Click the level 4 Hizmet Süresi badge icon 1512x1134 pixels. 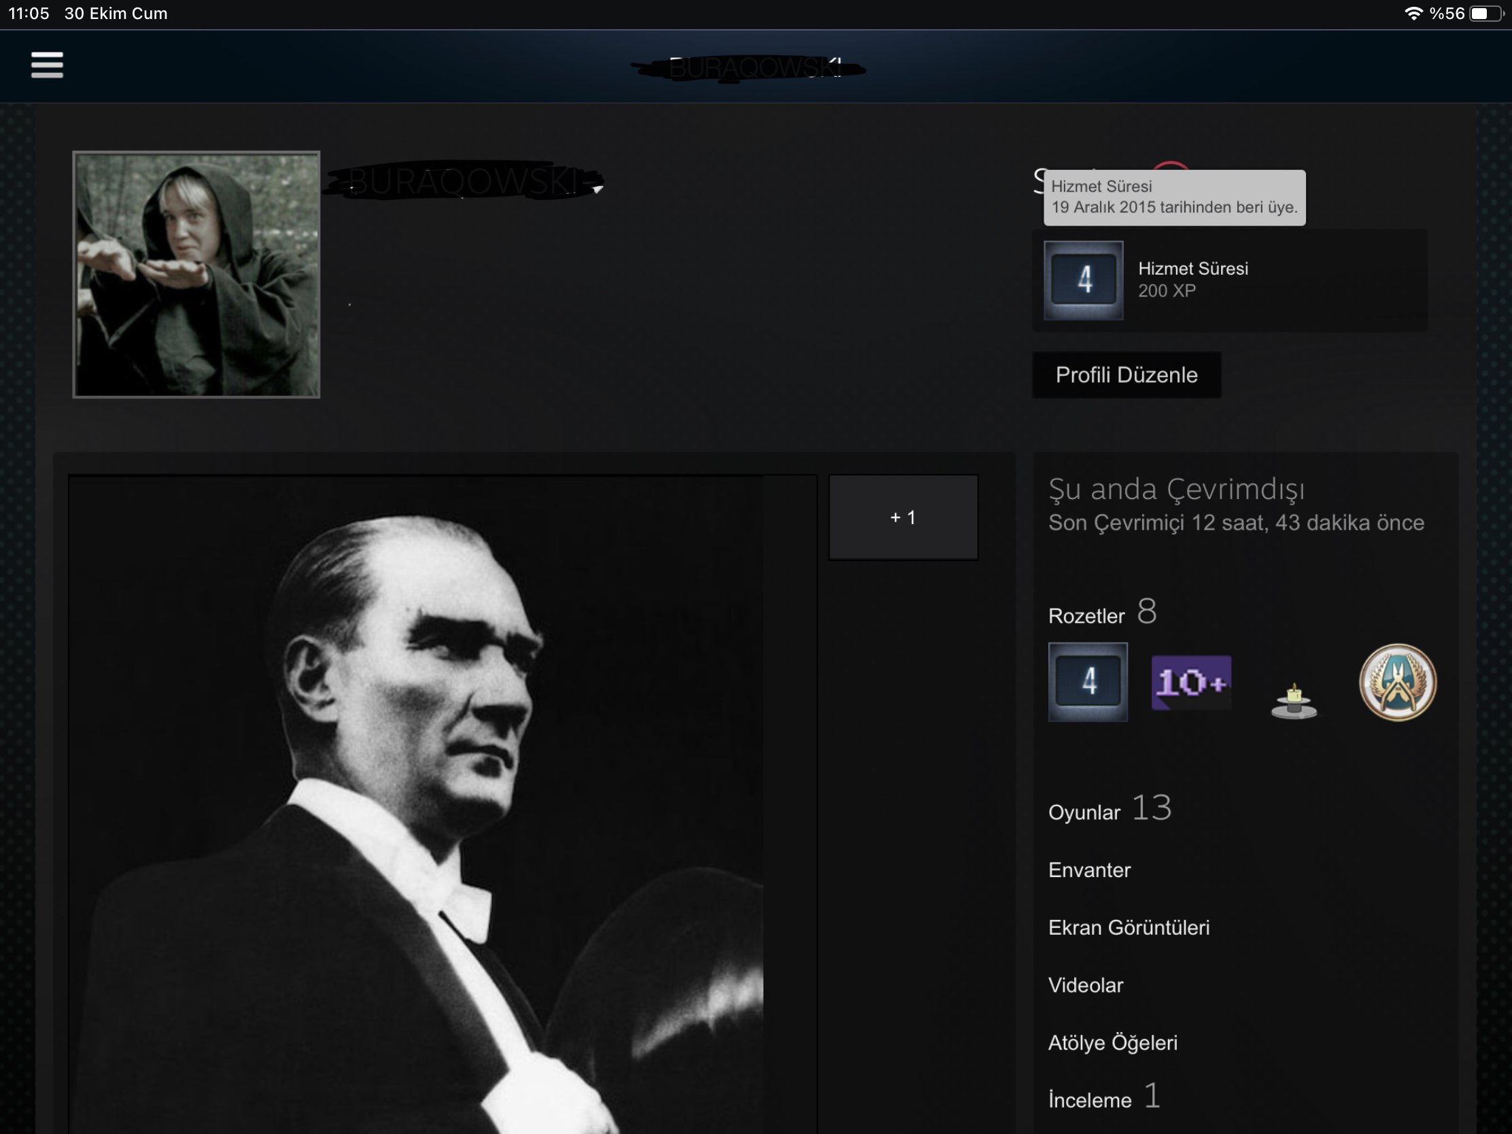pos(1084,280)
